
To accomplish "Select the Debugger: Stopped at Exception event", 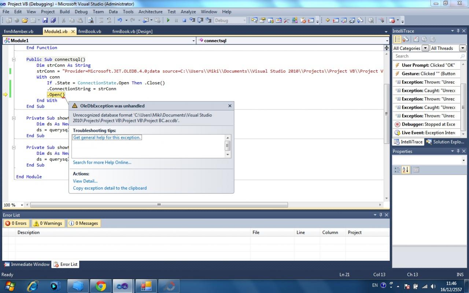I will tap(426, 124).
